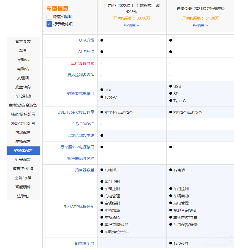This screenshot has width=234, height=248.
Task: Open 换辆车 dropdown for 问界M7
Action: click(132, 25)
